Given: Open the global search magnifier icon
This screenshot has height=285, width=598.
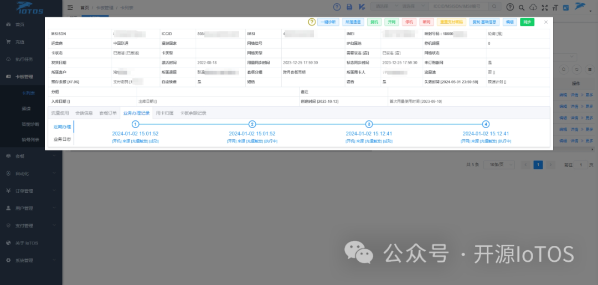Looking at the screenshot, I should 522,7.
